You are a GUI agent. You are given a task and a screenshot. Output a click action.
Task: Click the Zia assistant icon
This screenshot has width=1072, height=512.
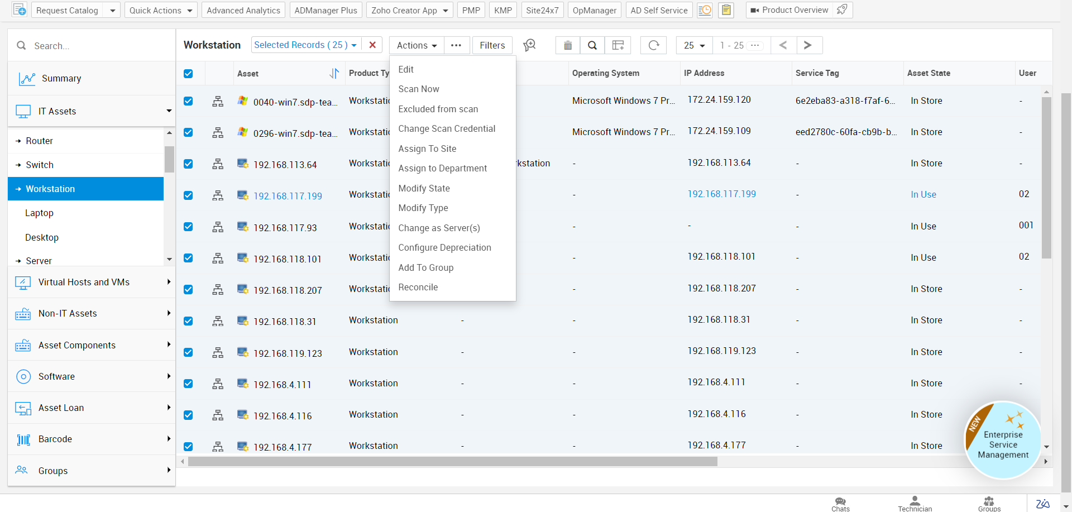click(1042, 504)
